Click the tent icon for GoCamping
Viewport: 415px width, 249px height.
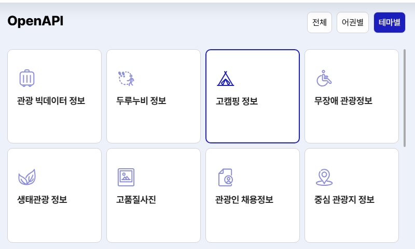click(x=225, y=78)
